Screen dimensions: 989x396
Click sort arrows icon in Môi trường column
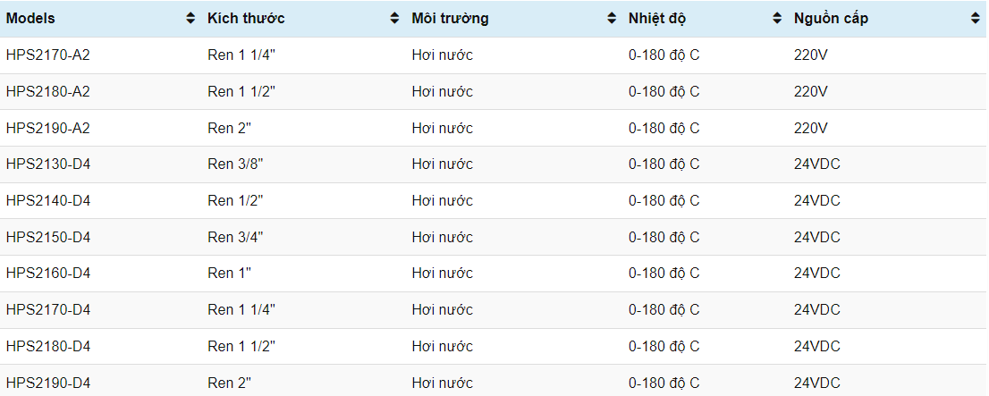pyautogui.click(x=612, y=19)
